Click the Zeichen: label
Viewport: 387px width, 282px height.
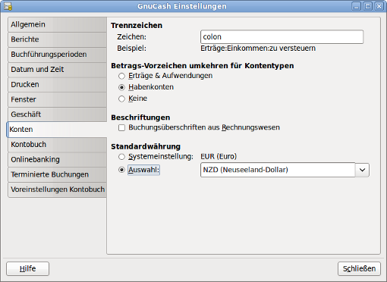pyautogui.click(x=131, y=37)
